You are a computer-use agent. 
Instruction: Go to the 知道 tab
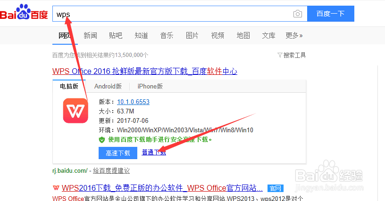click(141, 36)
